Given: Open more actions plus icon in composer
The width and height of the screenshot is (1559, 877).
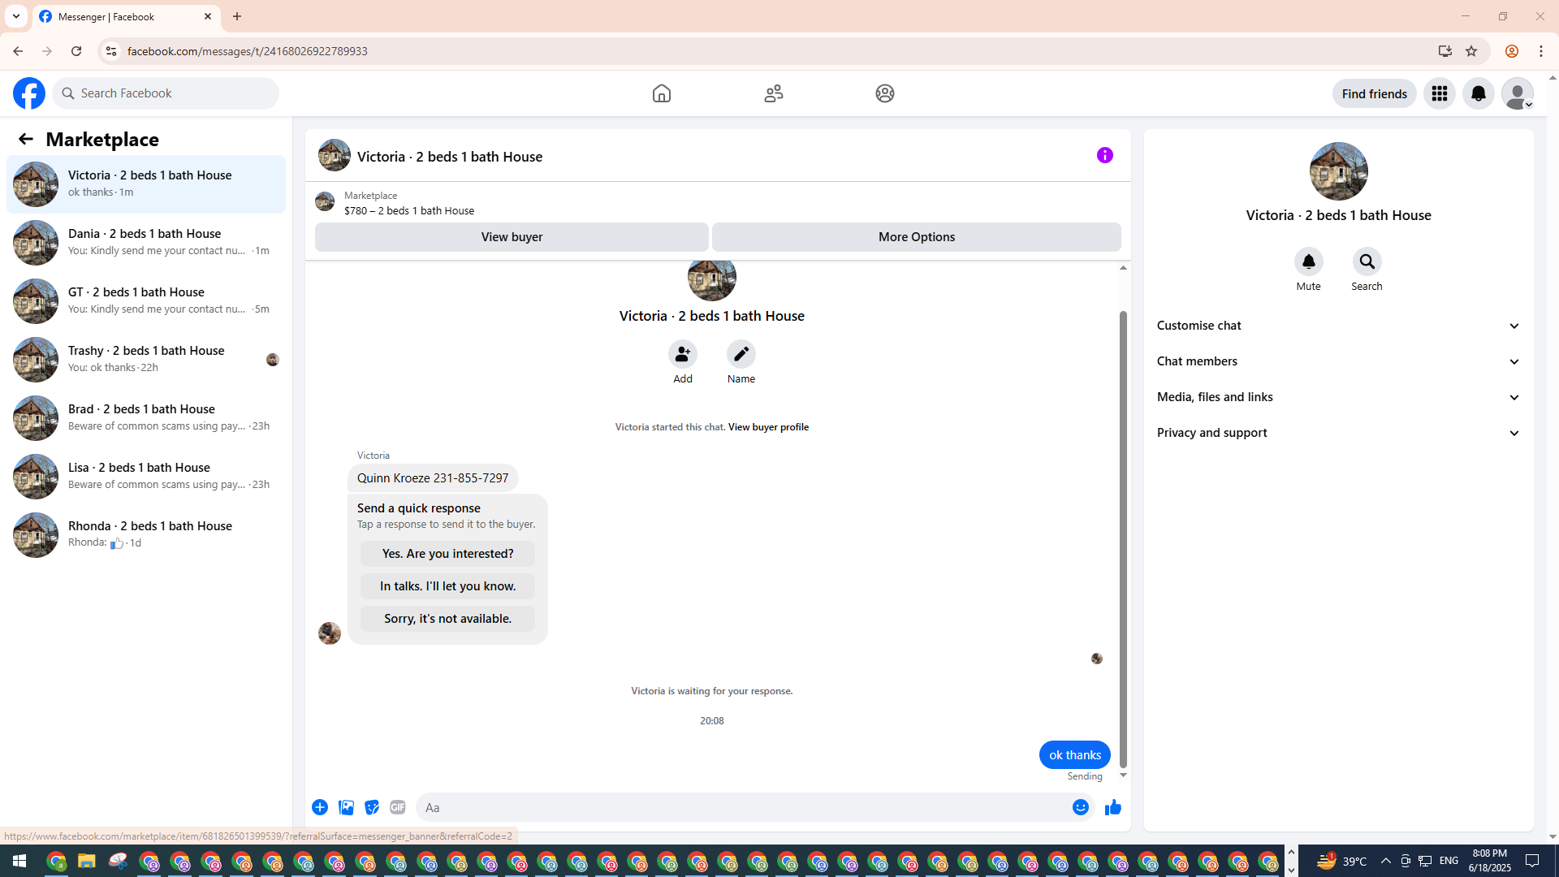Looking at the screenshot, I should click(x=320, y=807).
